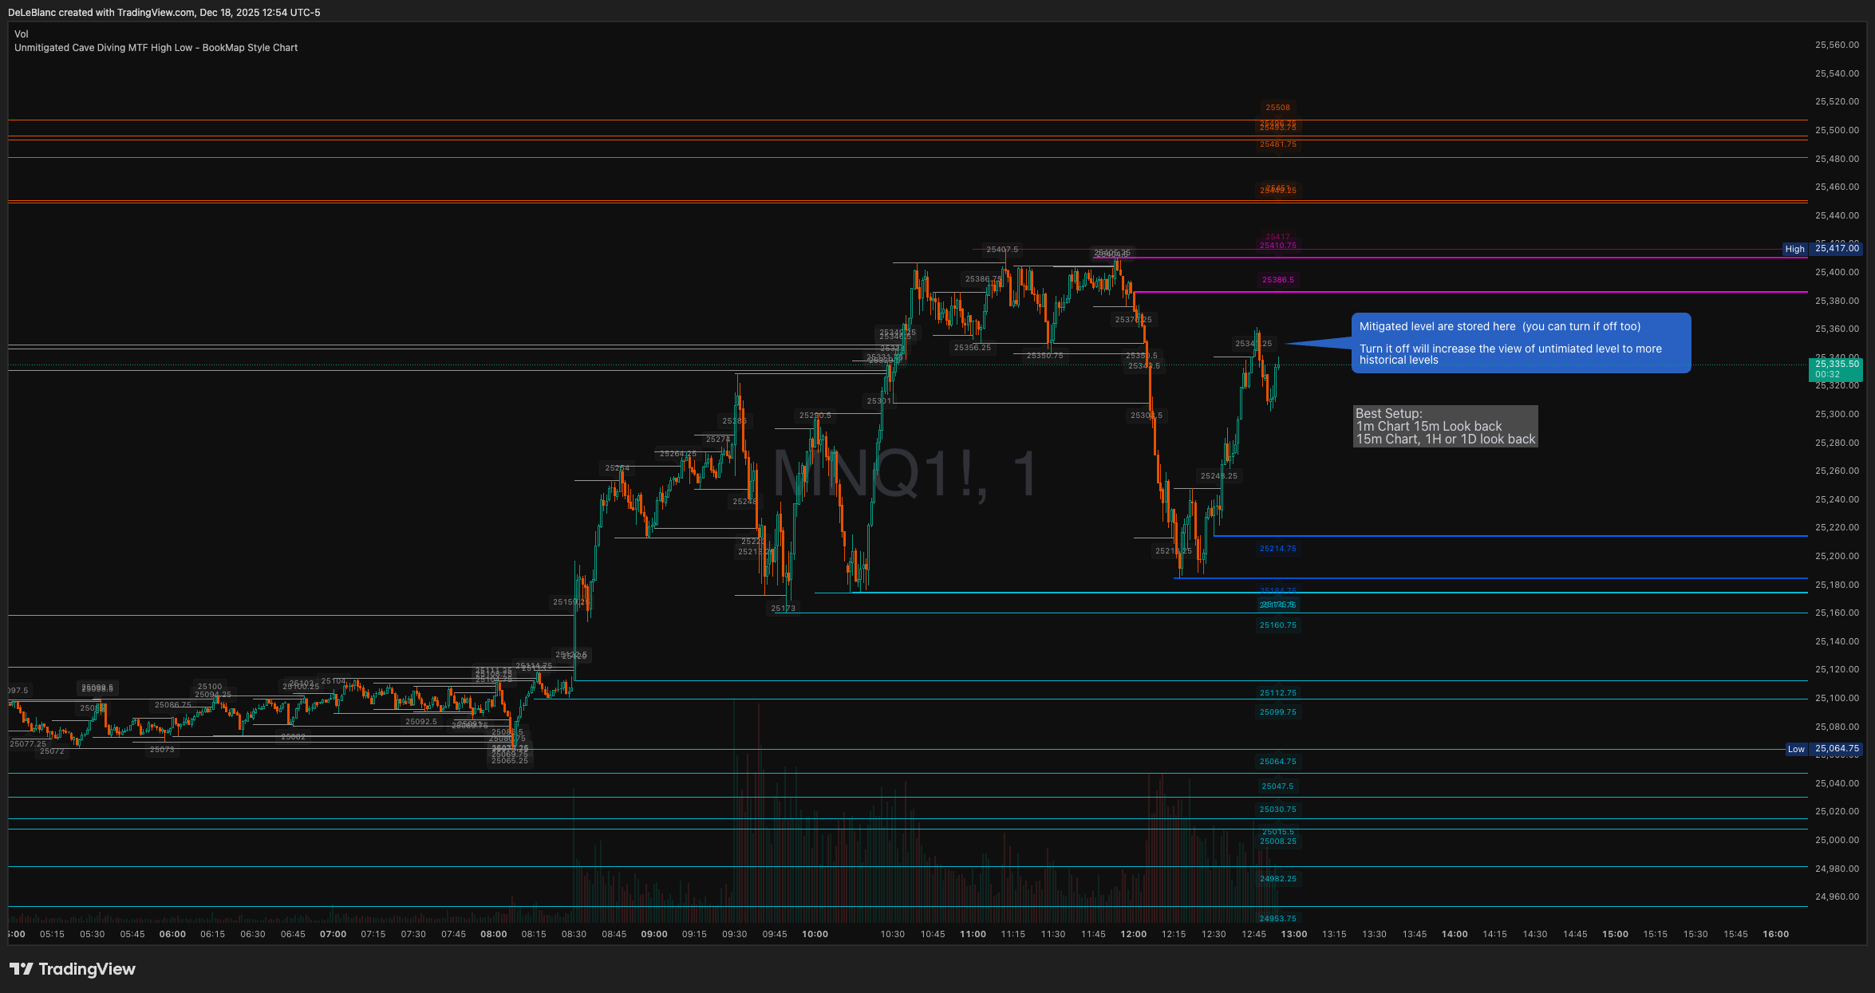1875x993 pixels.
Task: Select the current price label 25,335.50
Action: click(1837, 364)
